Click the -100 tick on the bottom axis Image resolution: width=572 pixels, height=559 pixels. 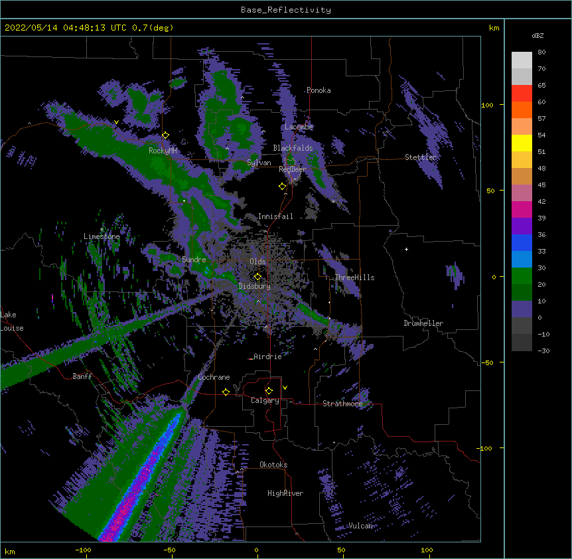83,550
